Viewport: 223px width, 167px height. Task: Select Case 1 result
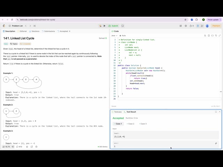[118, 124]
